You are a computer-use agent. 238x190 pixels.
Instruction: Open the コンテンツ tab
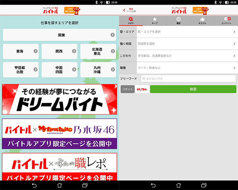(226, 21)
